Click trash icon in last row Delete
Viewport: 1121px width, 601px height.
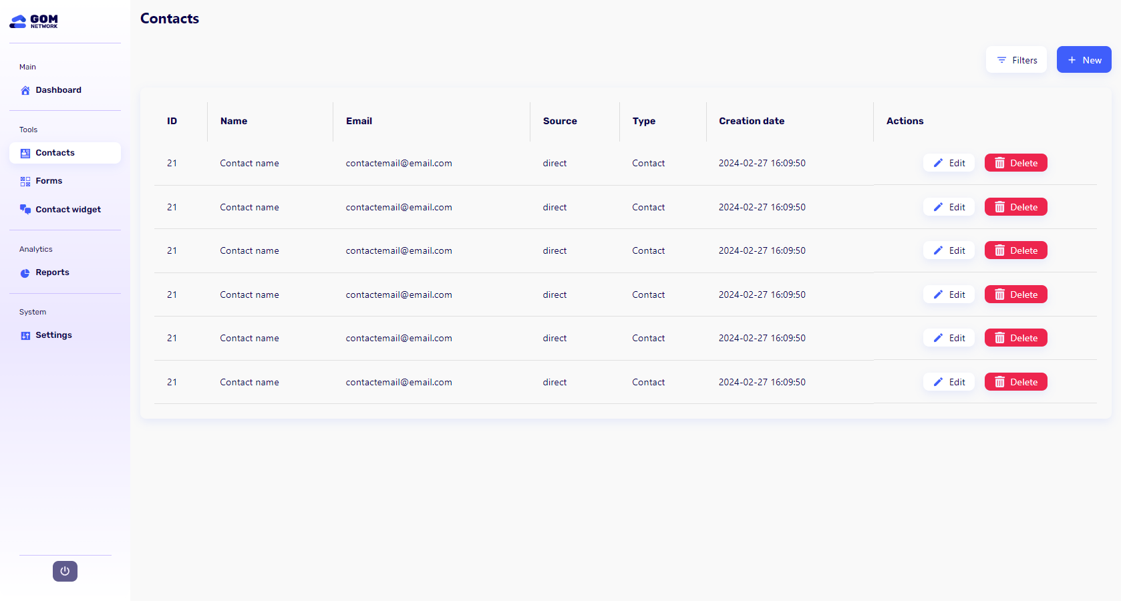pyautogui.click(x=999, y=382)
